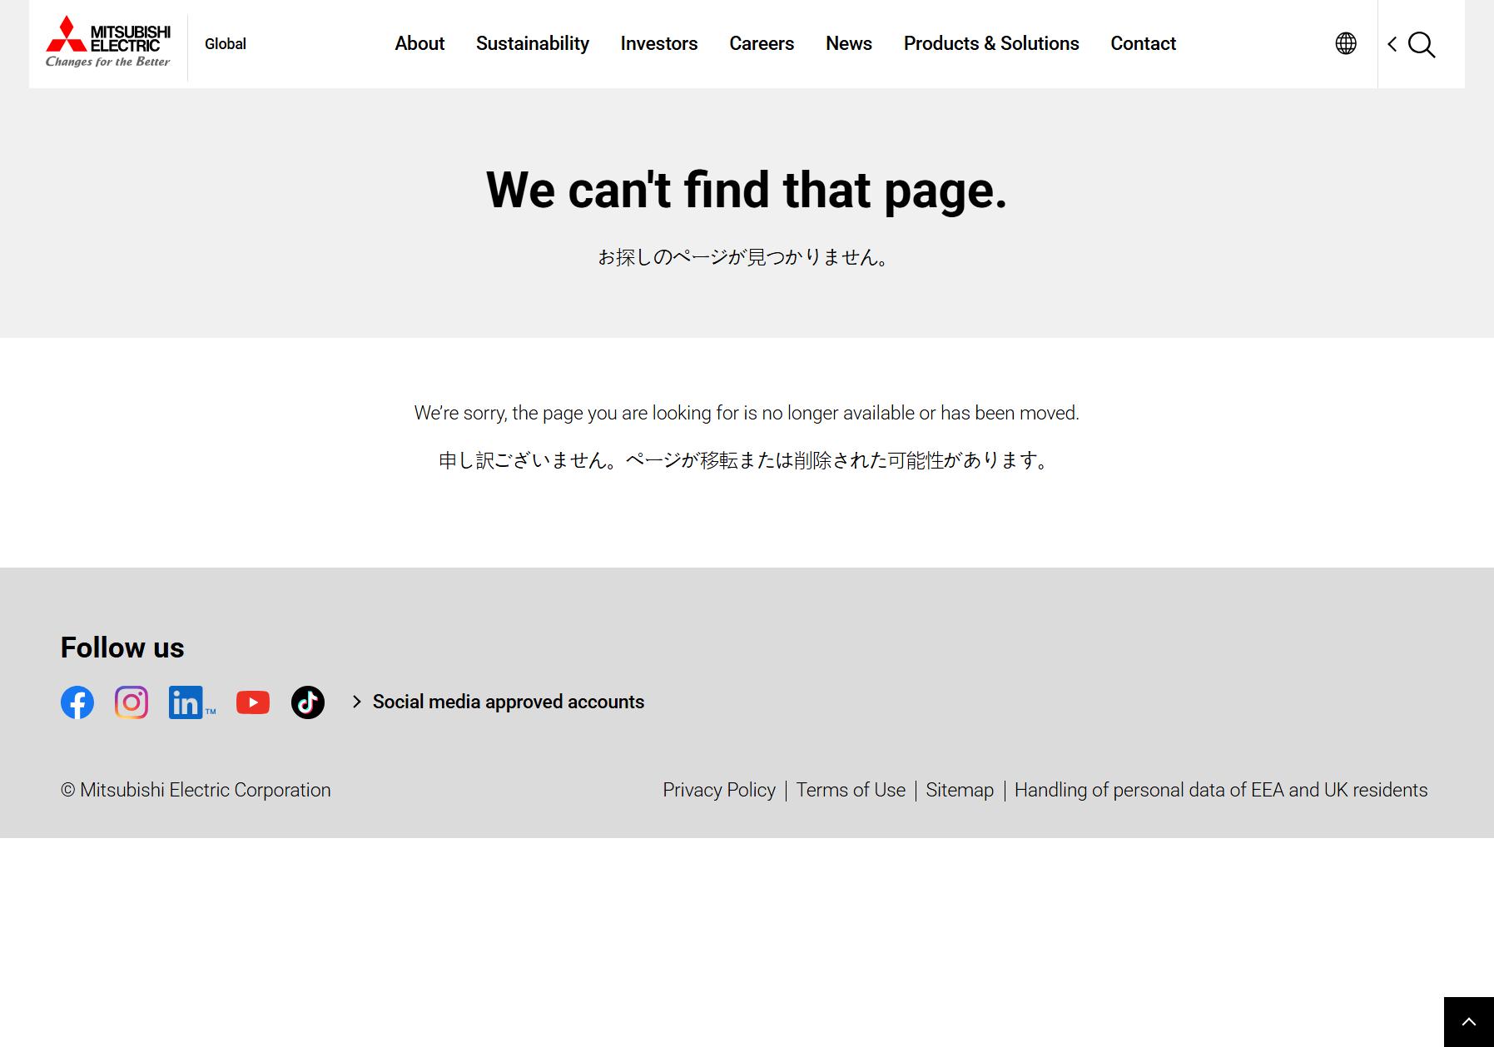Click the '© Mitsubishi Electric Corporation' text
This screenshot has height=1047, width=1494.
point(196,790)
